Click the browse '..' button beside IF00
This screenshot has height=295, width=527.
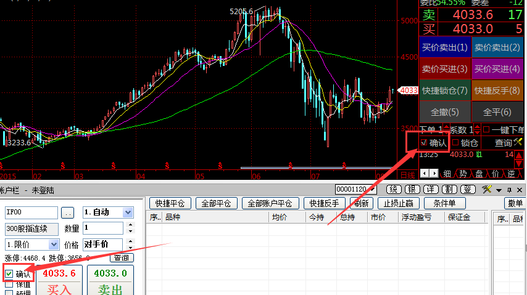tap(68, 212)
